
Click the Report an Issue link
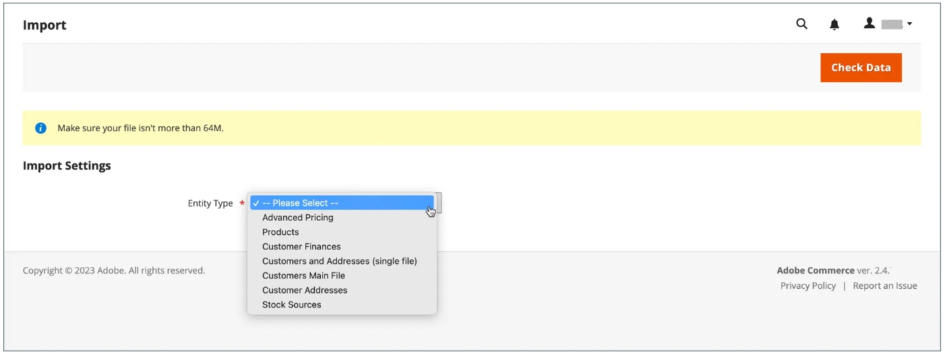pyautogui.click(x=885, y=285)
